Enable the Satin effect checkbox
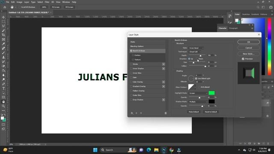 [131, 77]
